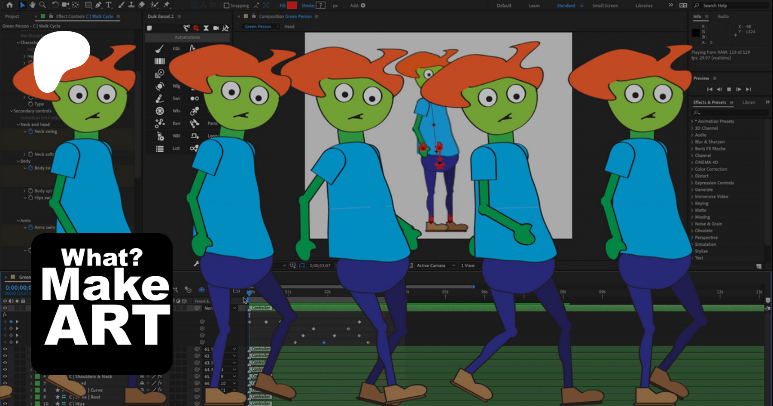Image resolution: width=773 pixels, height=406 pixels.
Task: Switch to the Audio panel tab
Action: tap(723, 16)
